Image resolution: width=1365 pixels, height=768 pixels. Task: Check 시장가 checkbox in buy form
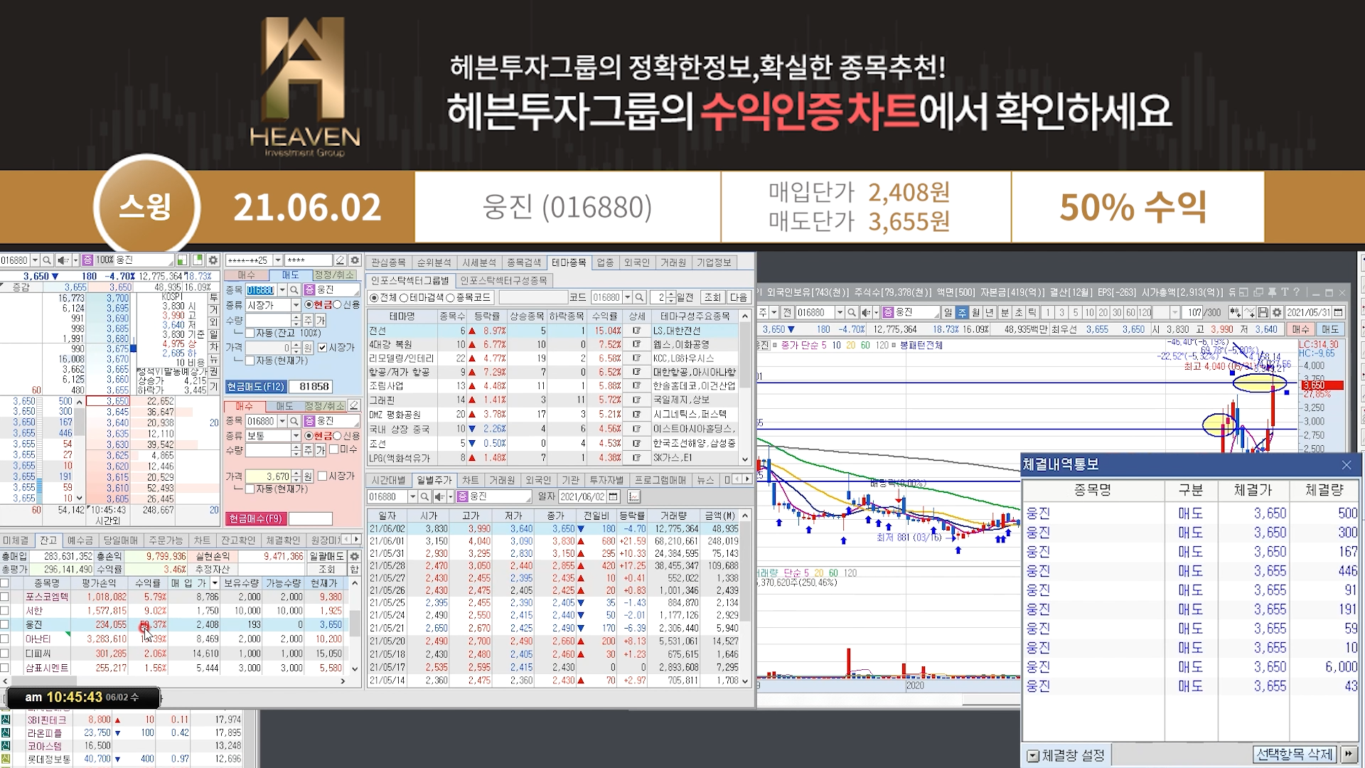322,476
